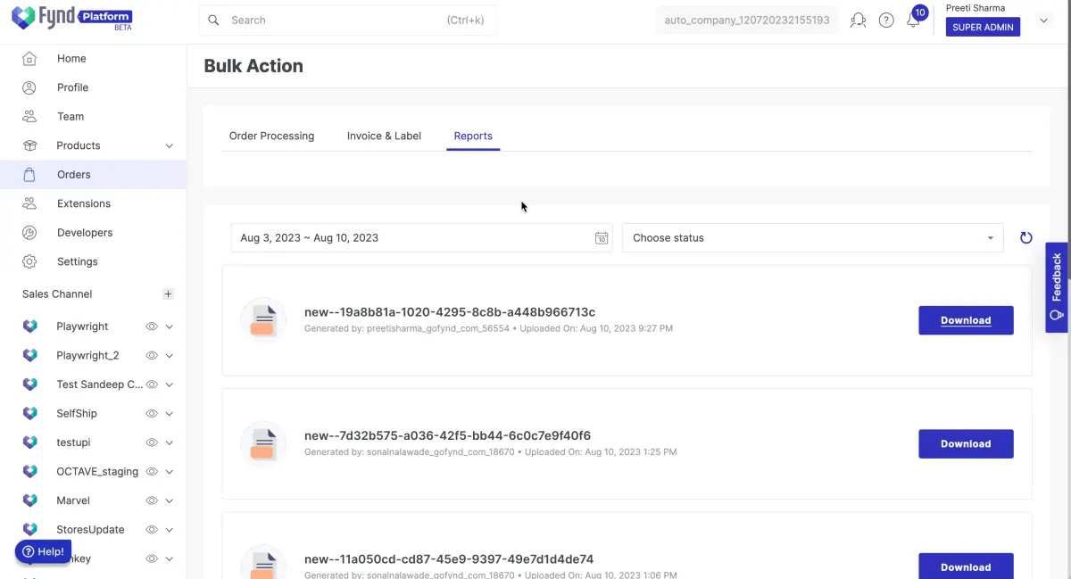Open the support headset icon
The width and height of the screenshot is (1071, 579).
pyautogui.click(x=858, y=20)
